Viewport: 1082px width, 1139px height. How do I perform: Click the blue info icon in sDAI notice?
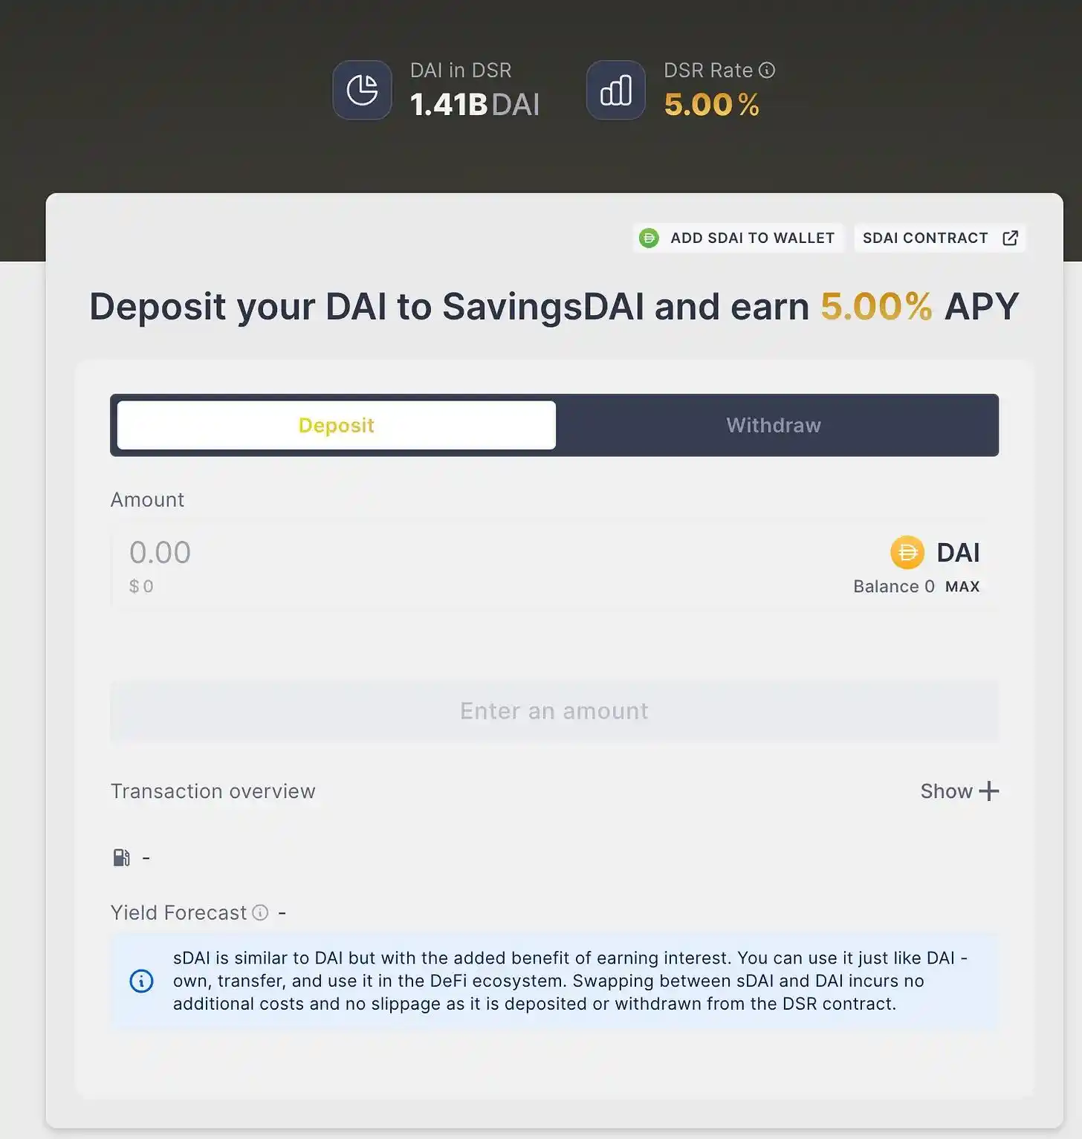[x=141, y=981]
